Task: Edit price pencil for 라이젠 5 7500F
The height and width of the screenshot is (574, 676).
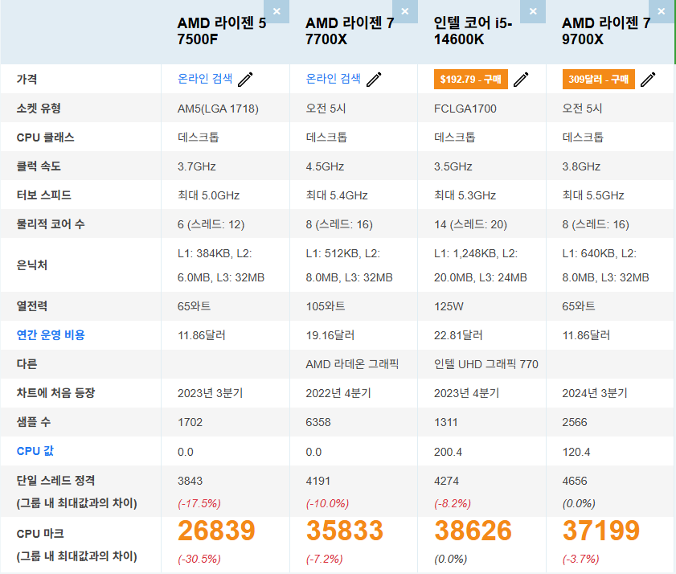Action: 245,80
